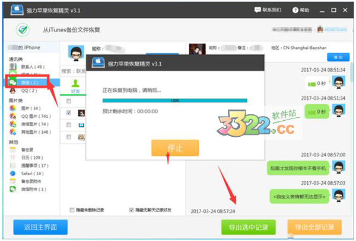
Task: Open the 联系人 (49) contacts icon
Action: pyautogui.click(x=13, y=67)
